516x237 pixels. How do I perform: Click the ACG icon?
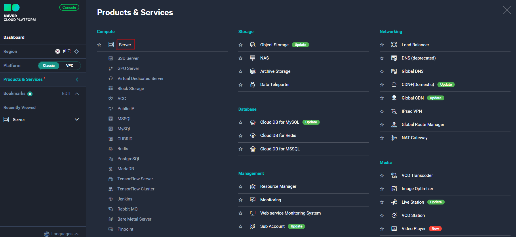coord(111,99)
